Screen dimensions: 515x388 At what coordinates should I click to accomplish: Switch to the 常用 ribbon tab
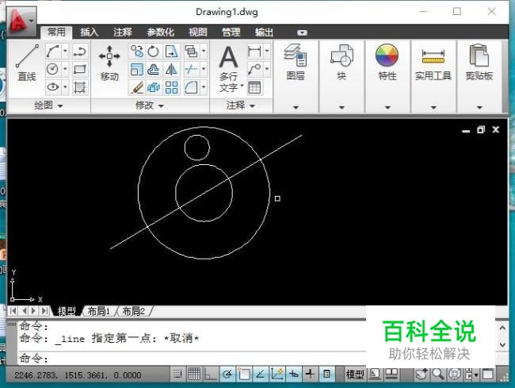[x=56, y=33]
